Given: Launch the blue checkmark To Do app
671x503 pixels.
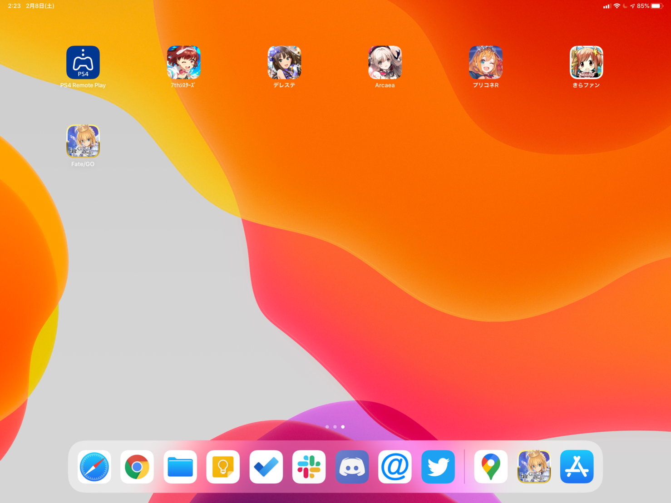Looking at the screenshot, I should coord(266,467).
